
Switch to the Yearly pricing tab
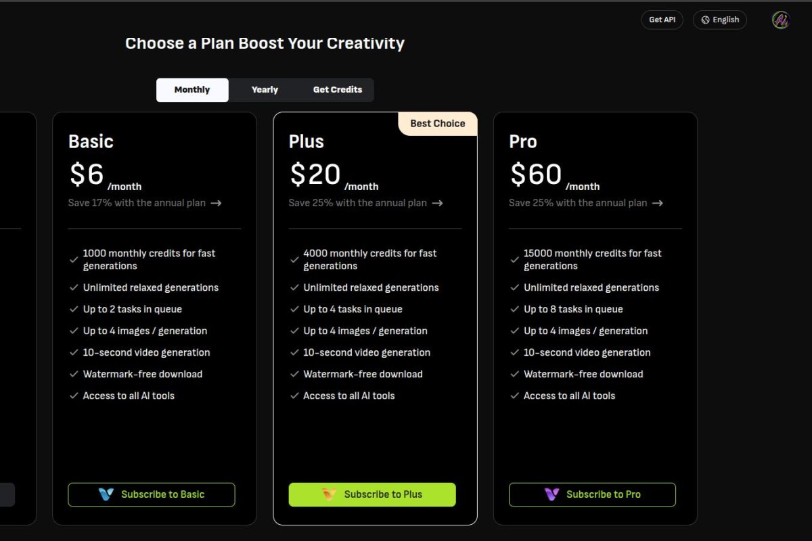264,89
